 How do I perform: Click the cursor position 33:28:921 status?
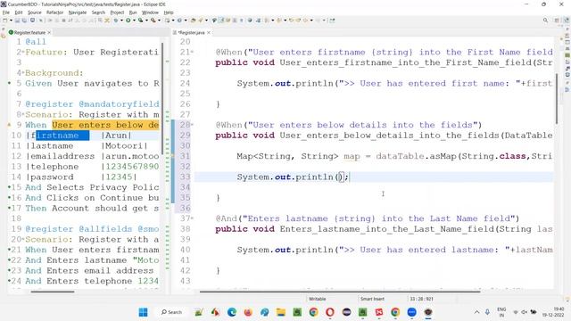[x=421, y=299]
